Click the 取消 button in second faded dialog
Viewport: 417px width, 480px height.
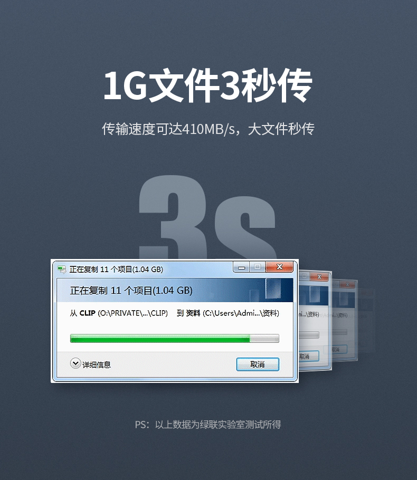tap(309, 356)
